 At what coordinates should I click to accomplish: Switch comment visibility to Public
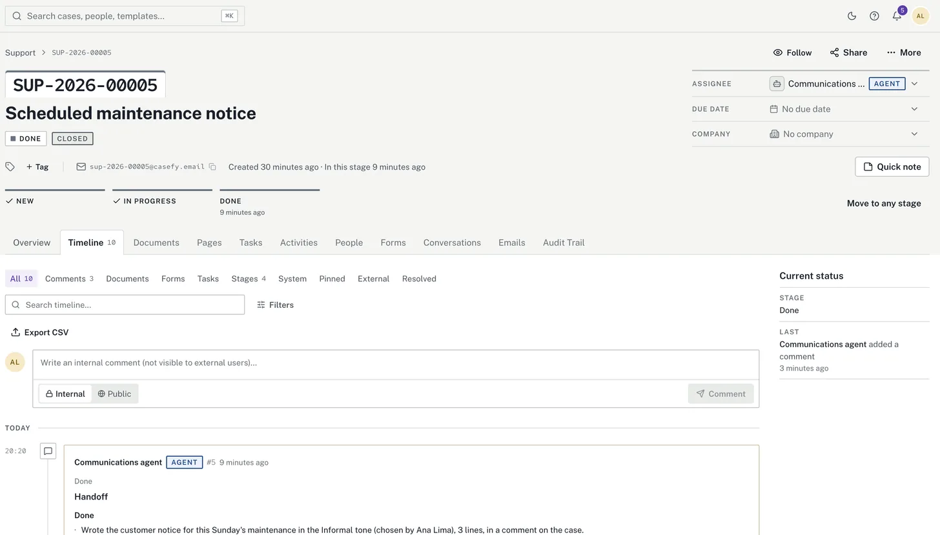click(114, 394)
